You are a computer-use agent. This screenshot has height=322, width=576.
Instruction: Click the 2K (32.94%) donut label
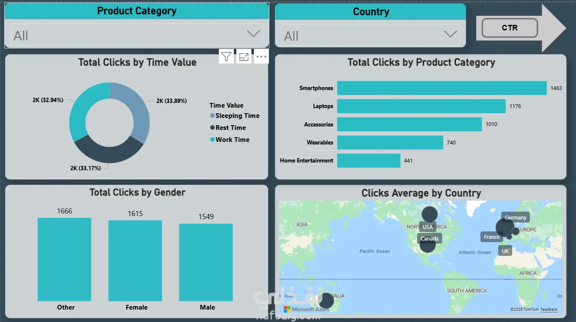[x=48, y=100]
